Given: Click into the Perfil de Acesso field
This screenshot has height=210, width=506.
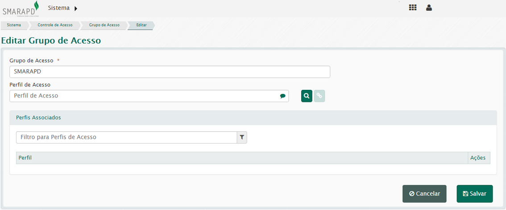Looking at the screenshot, I should (143, 96).
